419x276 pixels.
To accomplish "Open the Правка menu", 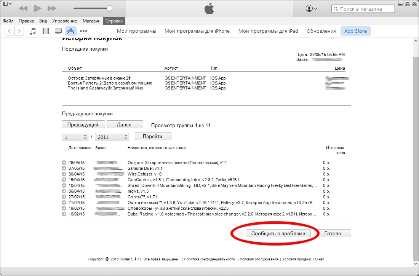I will coord(26,21).
